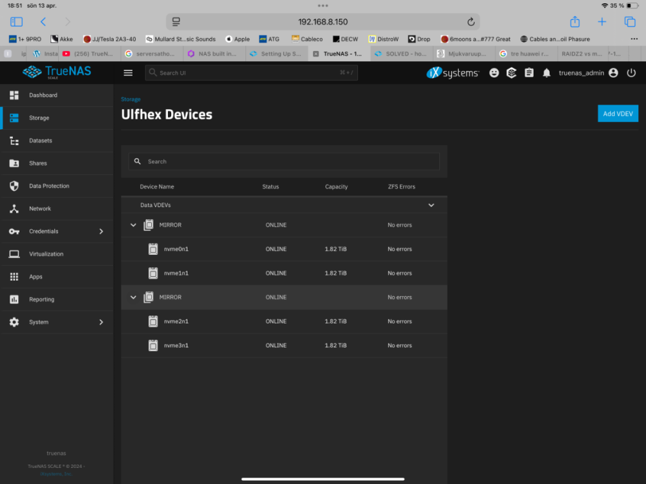646x484 pixels.
Task: Expand the Credentials submenu
Action: [x=101, y=231]
